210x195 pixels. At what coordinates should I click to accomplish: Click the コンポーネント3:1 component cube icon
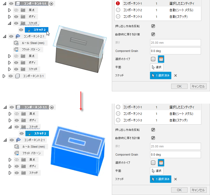tap(17, 76)
